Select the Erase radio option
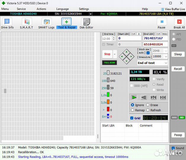186x160 pixels. (x=148, y=105)
